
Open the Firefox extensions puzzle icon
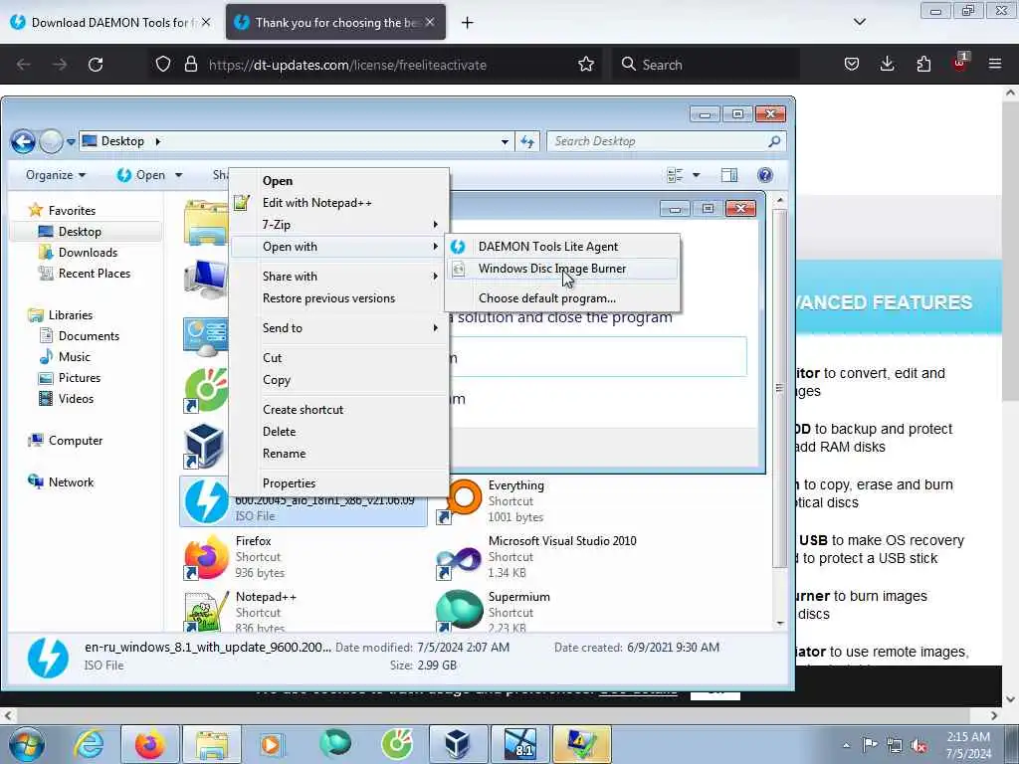923,64
